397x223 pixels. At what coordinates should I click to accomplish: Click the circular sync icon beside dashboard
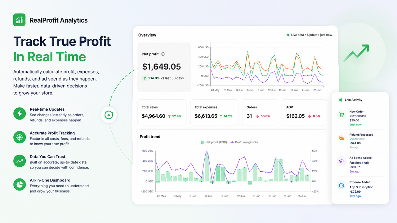109,115
